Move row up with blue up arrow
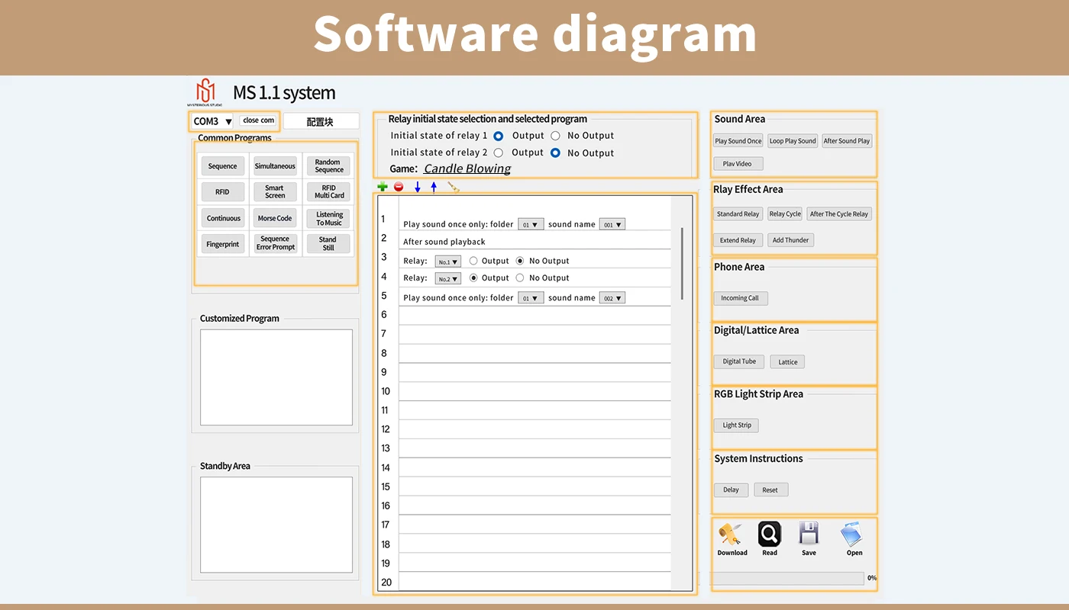The image size is (1069, 610). (x=434, y=187)
